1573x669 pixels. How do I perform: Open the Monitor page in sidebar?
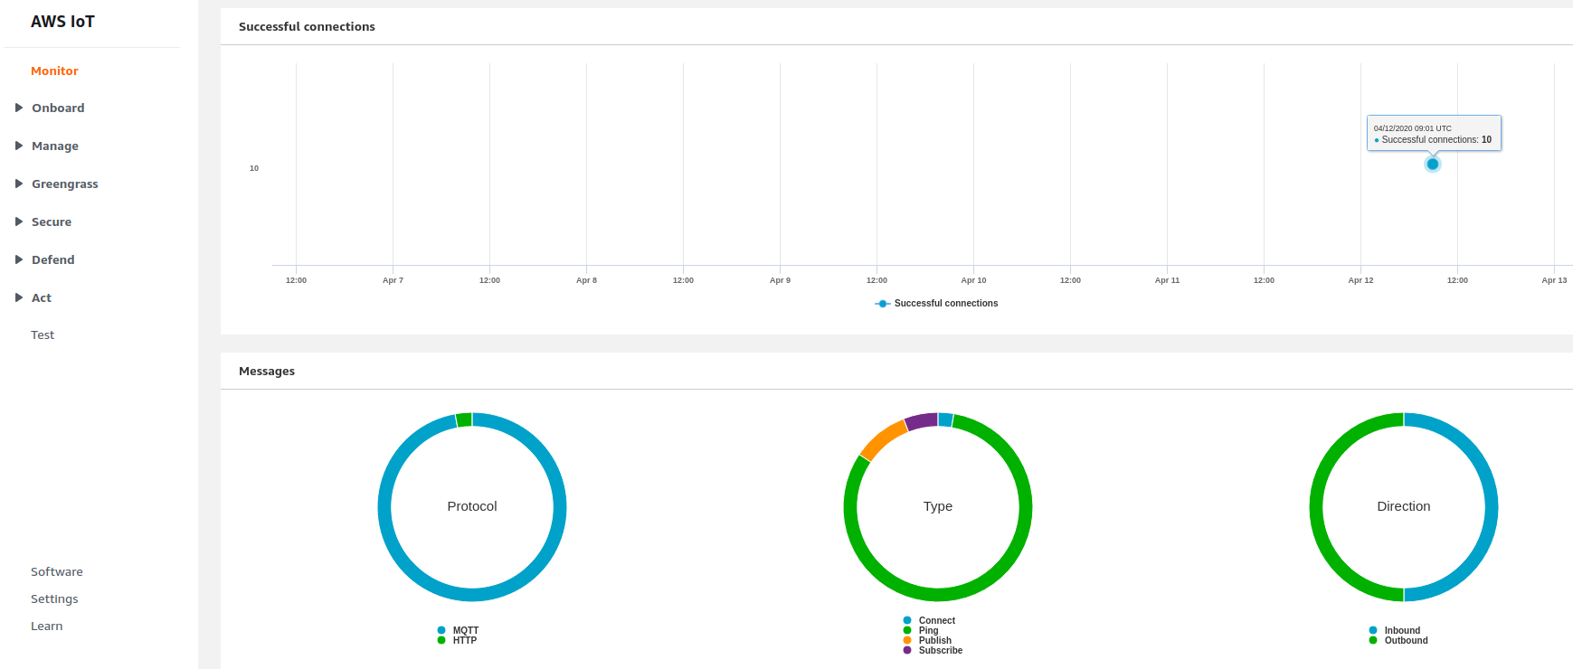[x=54, y=71]
